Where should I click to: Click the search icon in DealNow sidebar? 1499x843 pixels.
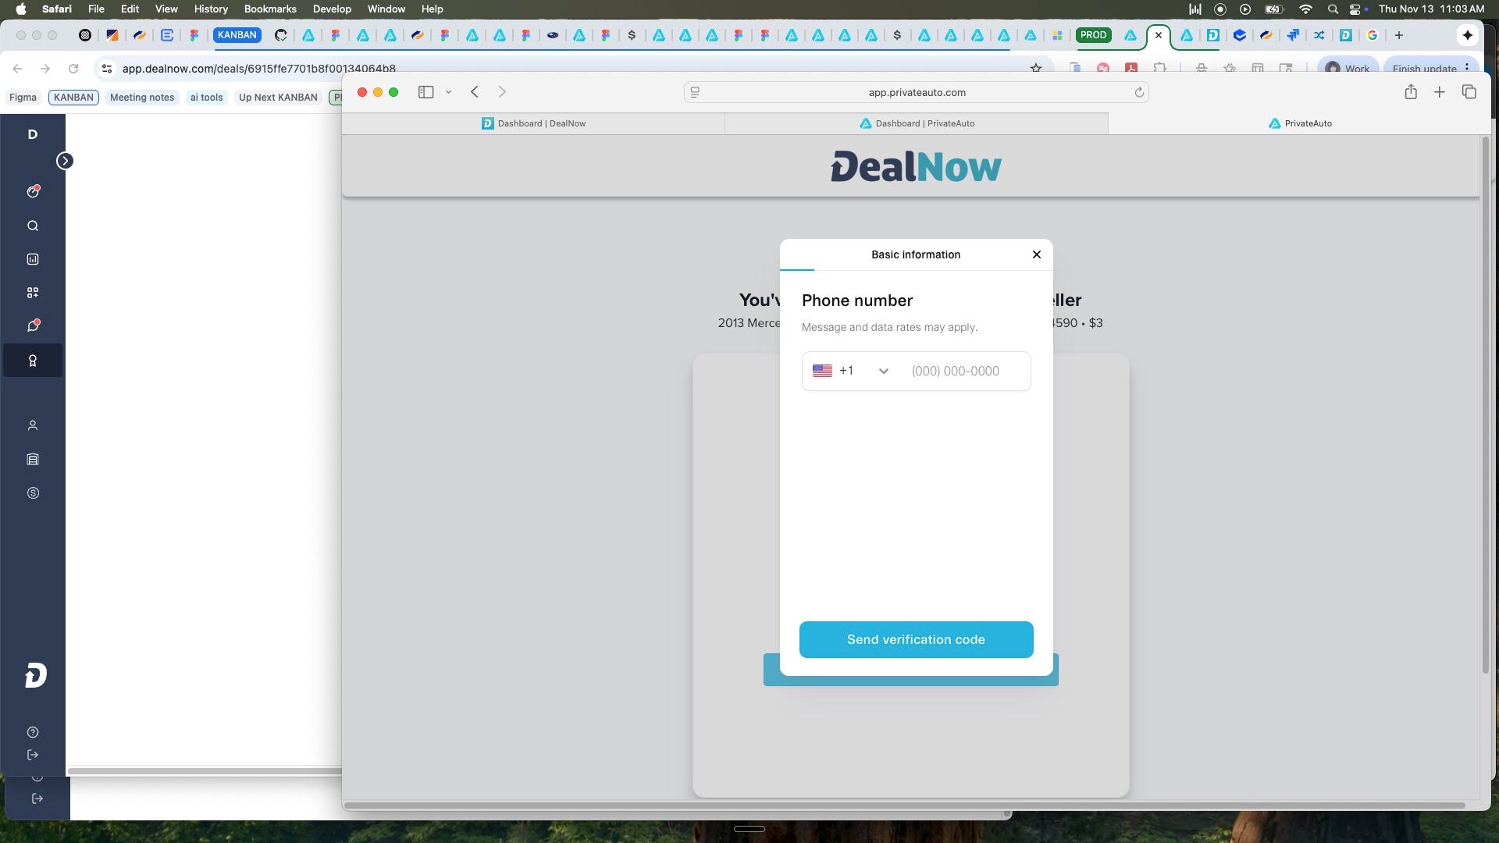(x=33, y=226)
